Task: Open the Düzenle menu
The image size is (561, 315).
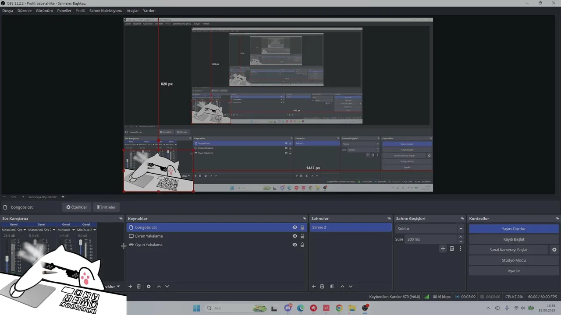Action: [x=25, y=10]
